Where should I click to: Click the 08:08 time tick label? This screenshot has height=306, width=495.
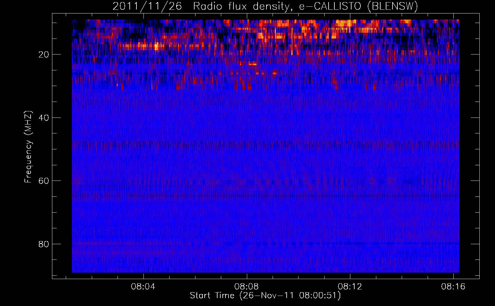[247, 286]
